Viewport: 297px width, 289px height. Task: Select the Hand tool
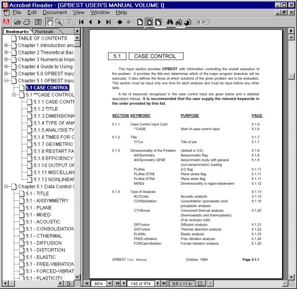(49, 22)
